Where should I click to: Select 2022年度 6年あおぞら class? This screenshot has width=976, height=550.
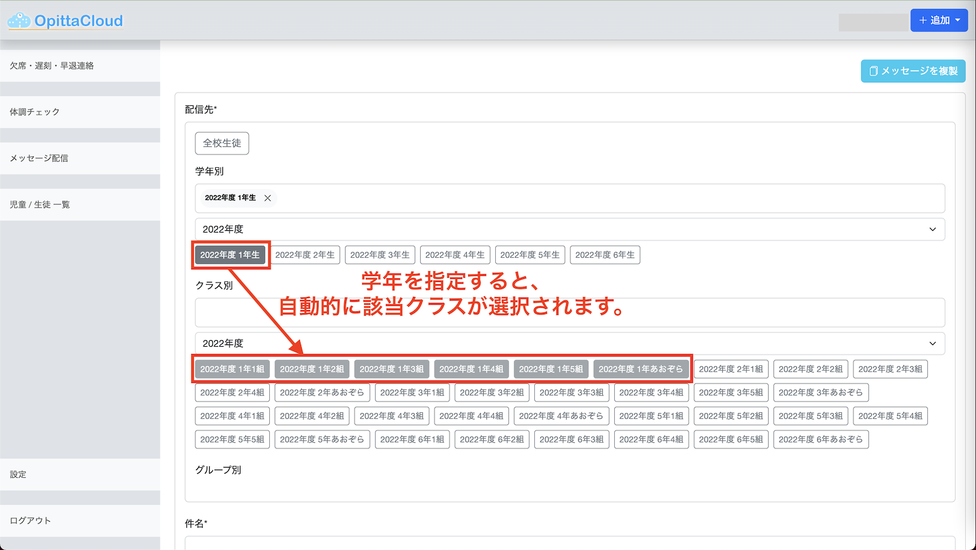(821, 439)
